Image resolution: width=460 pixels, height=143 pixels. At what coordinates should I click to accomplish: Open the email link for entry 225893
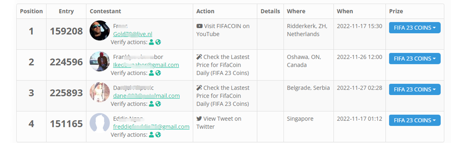(x=146, y=96)
